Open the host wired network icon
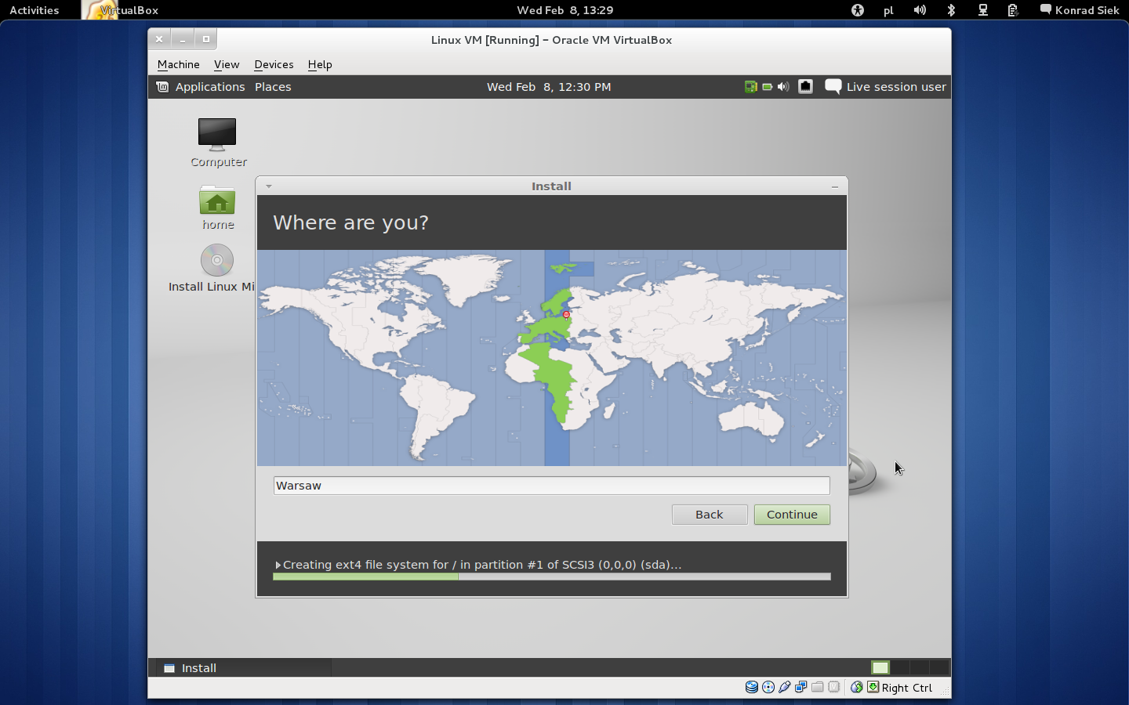This screenshot has height=705, width=1129. point(982,10)
